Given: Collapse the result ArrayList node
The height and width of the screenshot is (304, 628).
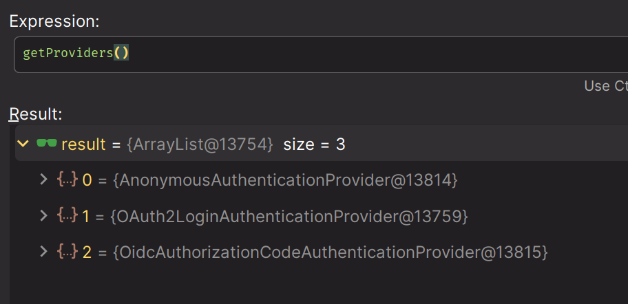Looking at the screenshot, I should click(23, 144).
